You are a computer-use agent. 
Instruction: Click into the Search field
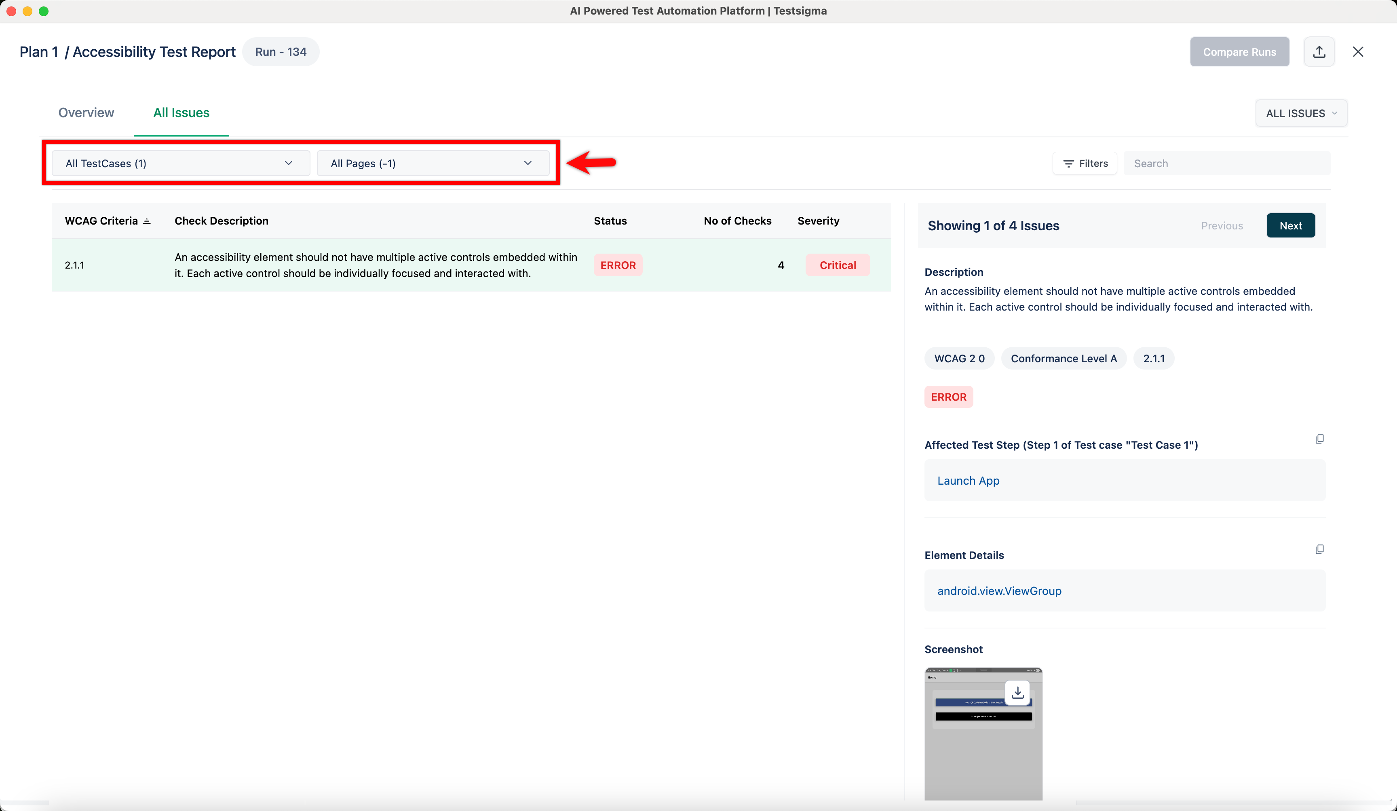1226,164
